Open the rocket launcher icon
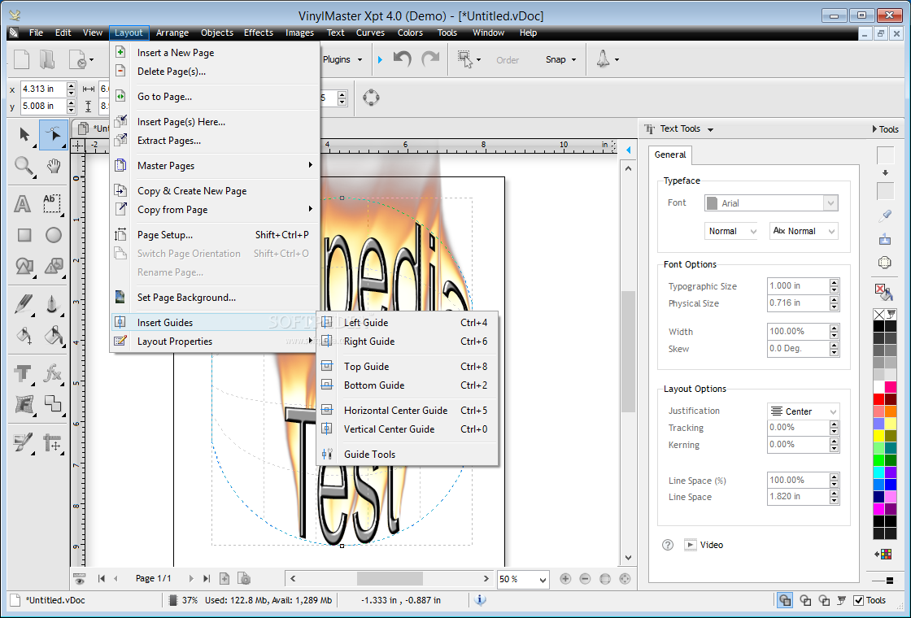Viewport: 911px width, 618px height. pyautogui.click(x=603, y=59)
